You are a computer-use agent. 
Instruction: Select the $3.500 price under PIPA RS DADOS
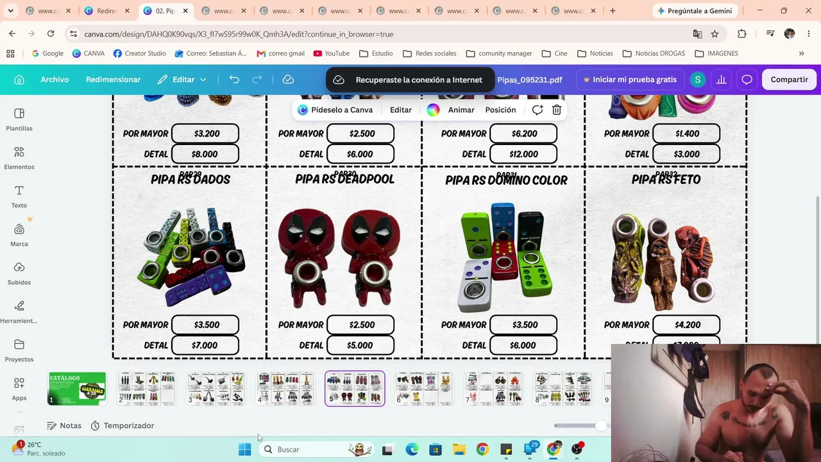(205, 325)
